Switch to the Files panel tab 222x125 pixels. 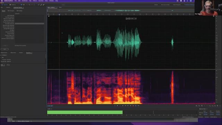[x=2, y=7]
